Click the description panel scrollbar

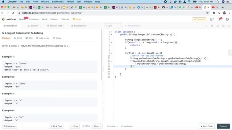[101, 55]
